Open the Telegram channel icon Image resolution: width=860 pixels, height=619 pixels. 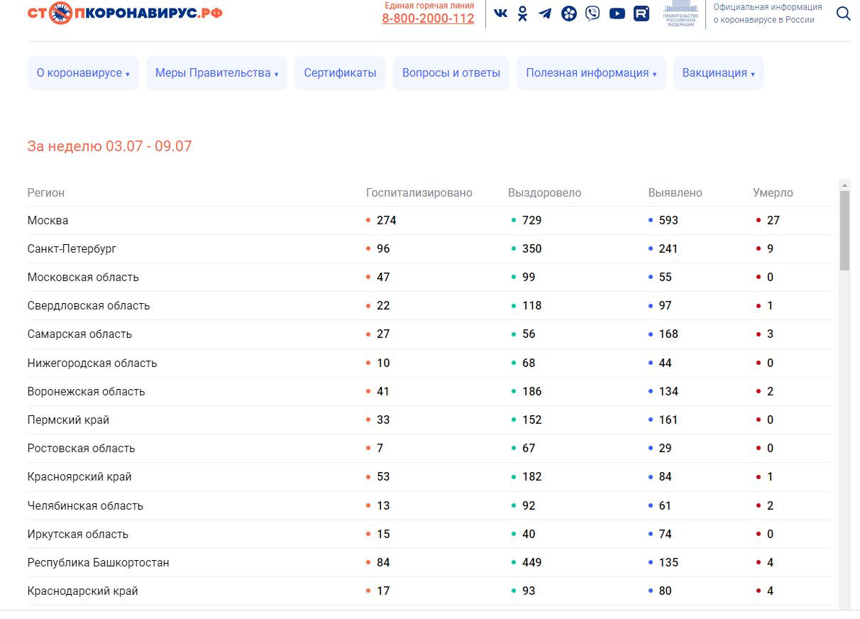click(x=545, y=13)
